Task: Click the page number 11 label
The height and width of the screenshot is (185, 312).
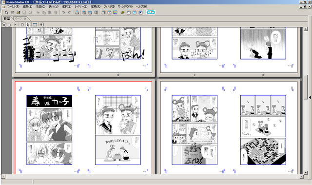Action: [x=49, y=75]
